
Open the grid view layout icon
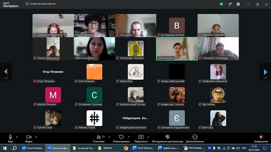(238, 4)
